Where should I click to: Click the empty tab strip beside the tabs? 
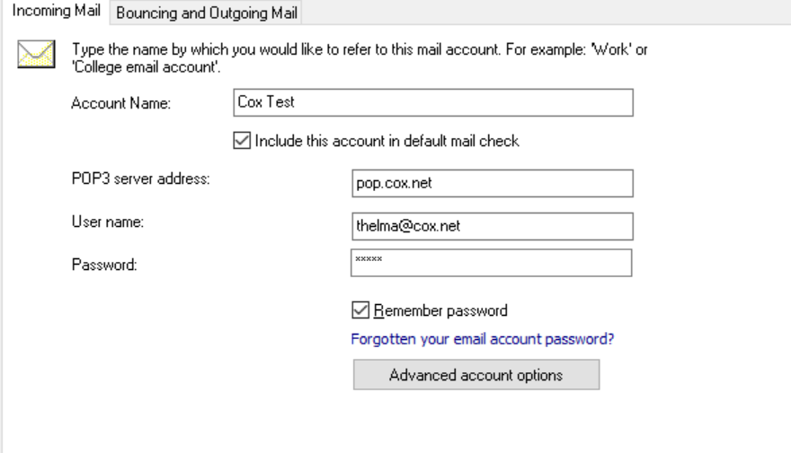[x=545, y=12]
